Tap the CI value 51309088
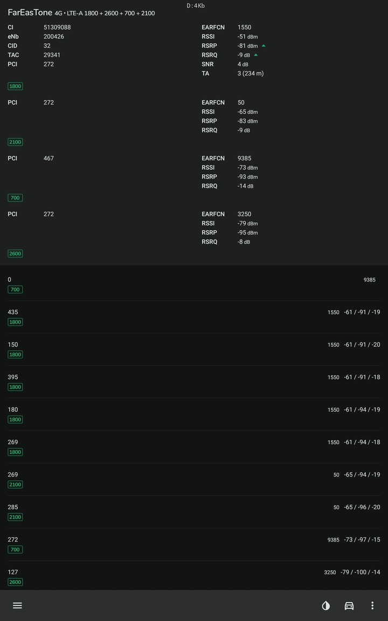The height and width of the screenshot is (621, 388). (57, 27)
